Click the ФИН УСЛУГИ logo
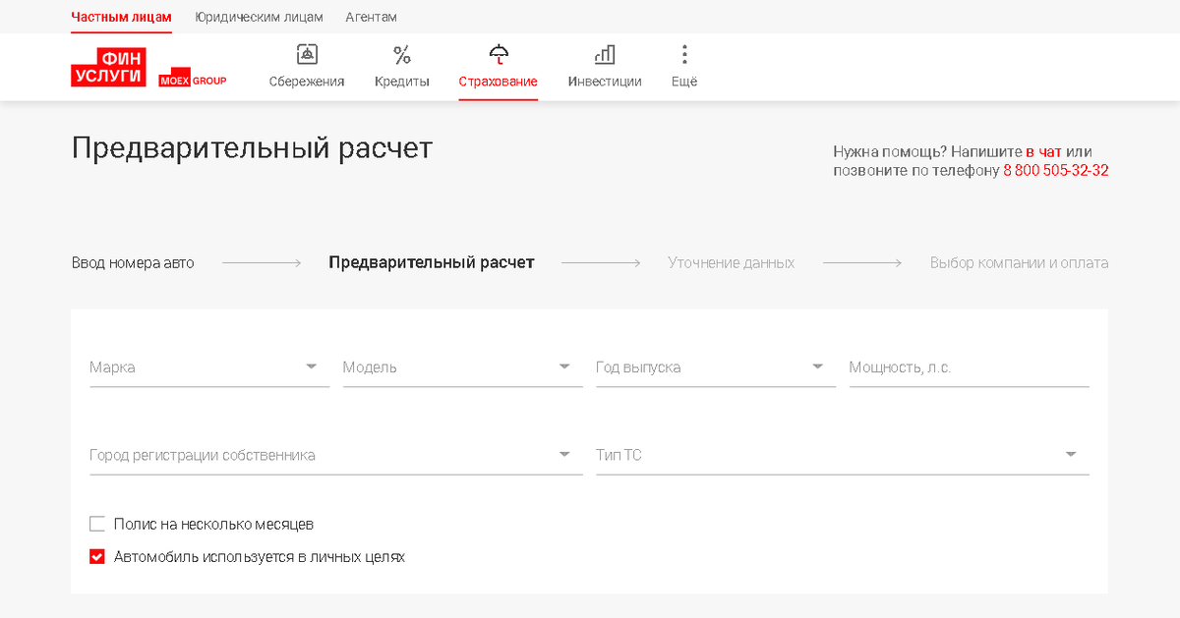 107,66
